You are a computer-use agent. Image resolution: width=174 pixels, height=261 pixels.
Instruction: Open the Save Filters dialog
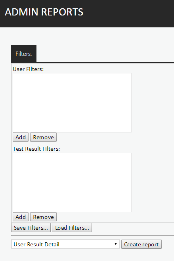click(31, 228)
